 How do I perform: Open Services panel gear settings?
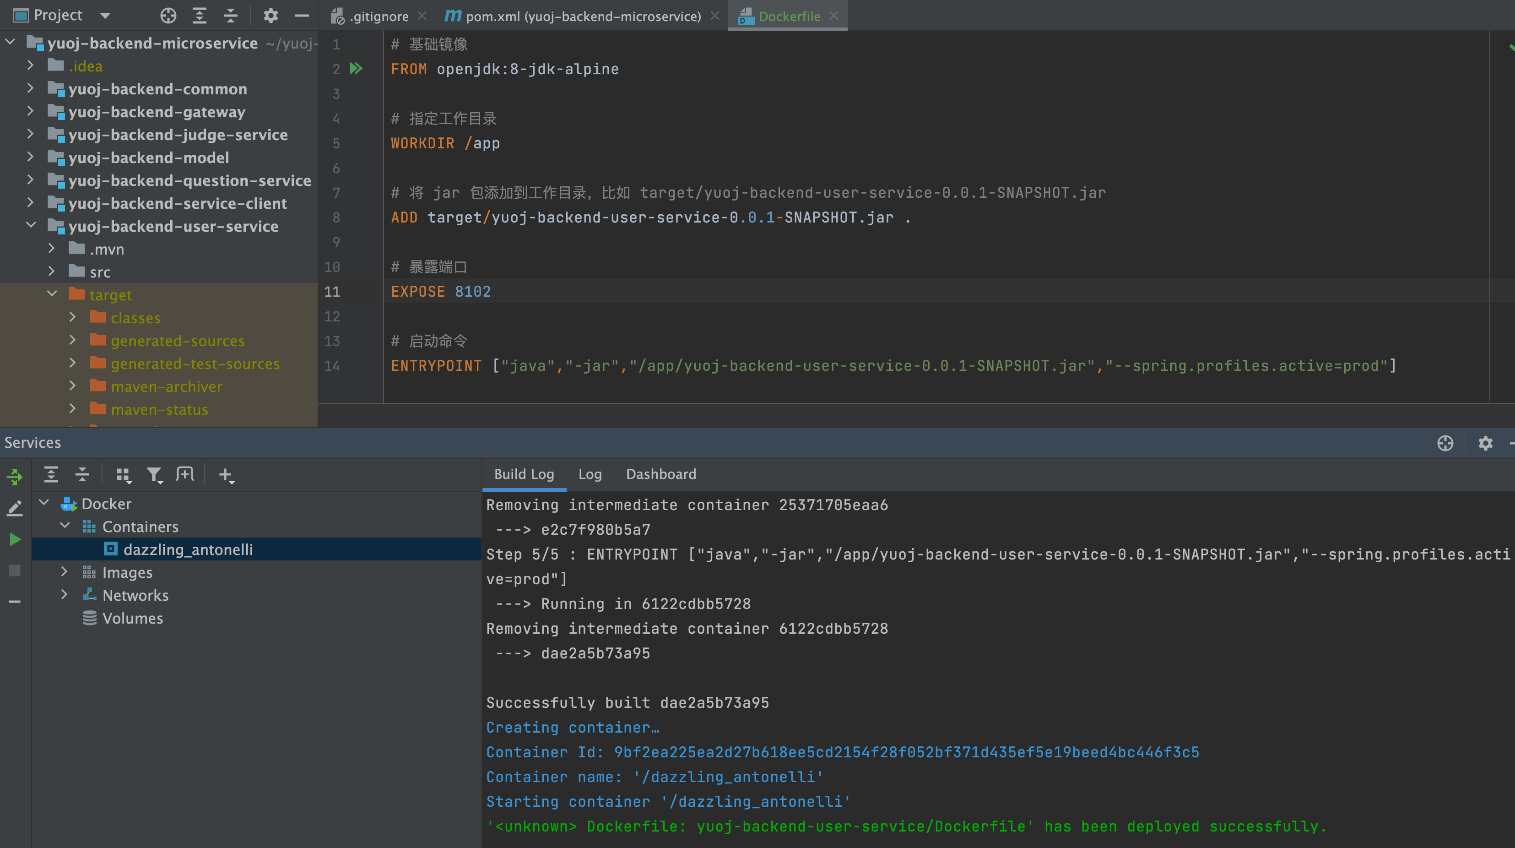[1485, 443]
